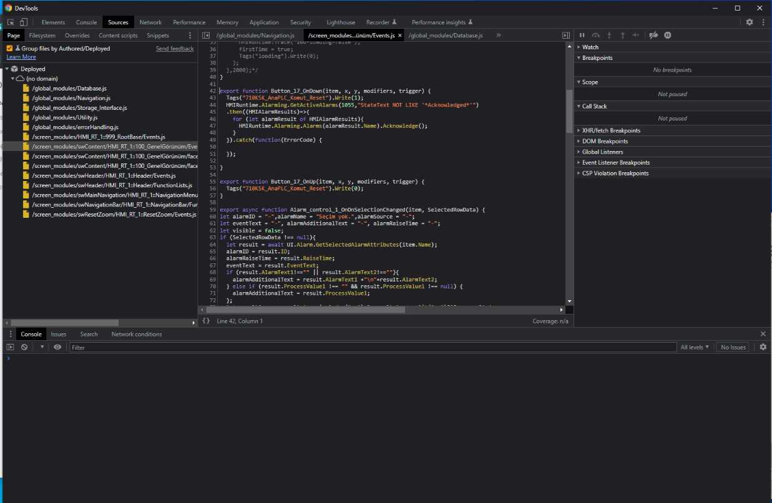Clear the console with the ban icon
This screenshot has height=503, width=772.
[x=24, y=347]
